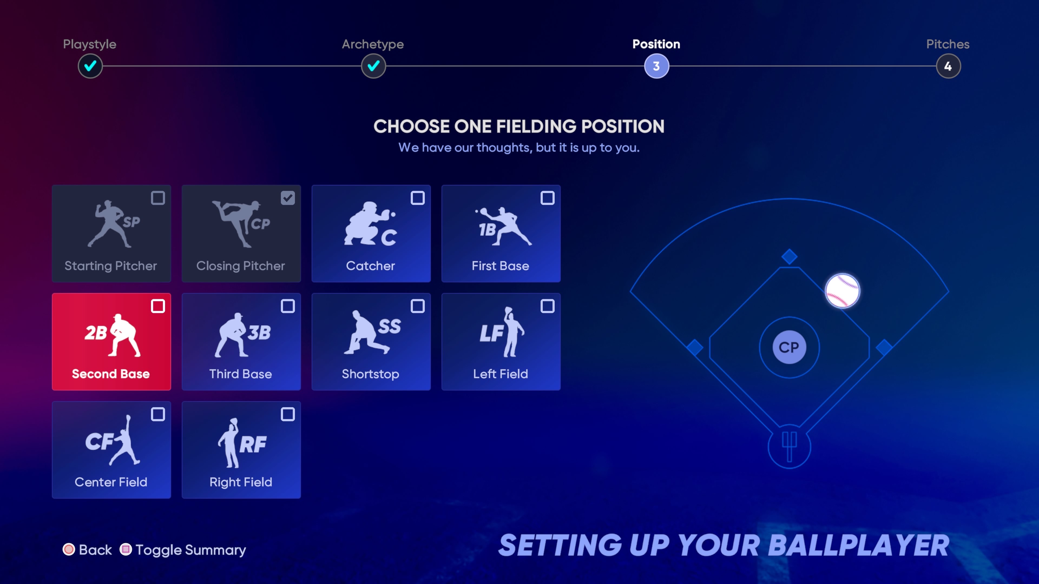This screenshot has width=1039, height=584.
Task: Select the Shortstop position icon
Action: [x=371, y=341]
